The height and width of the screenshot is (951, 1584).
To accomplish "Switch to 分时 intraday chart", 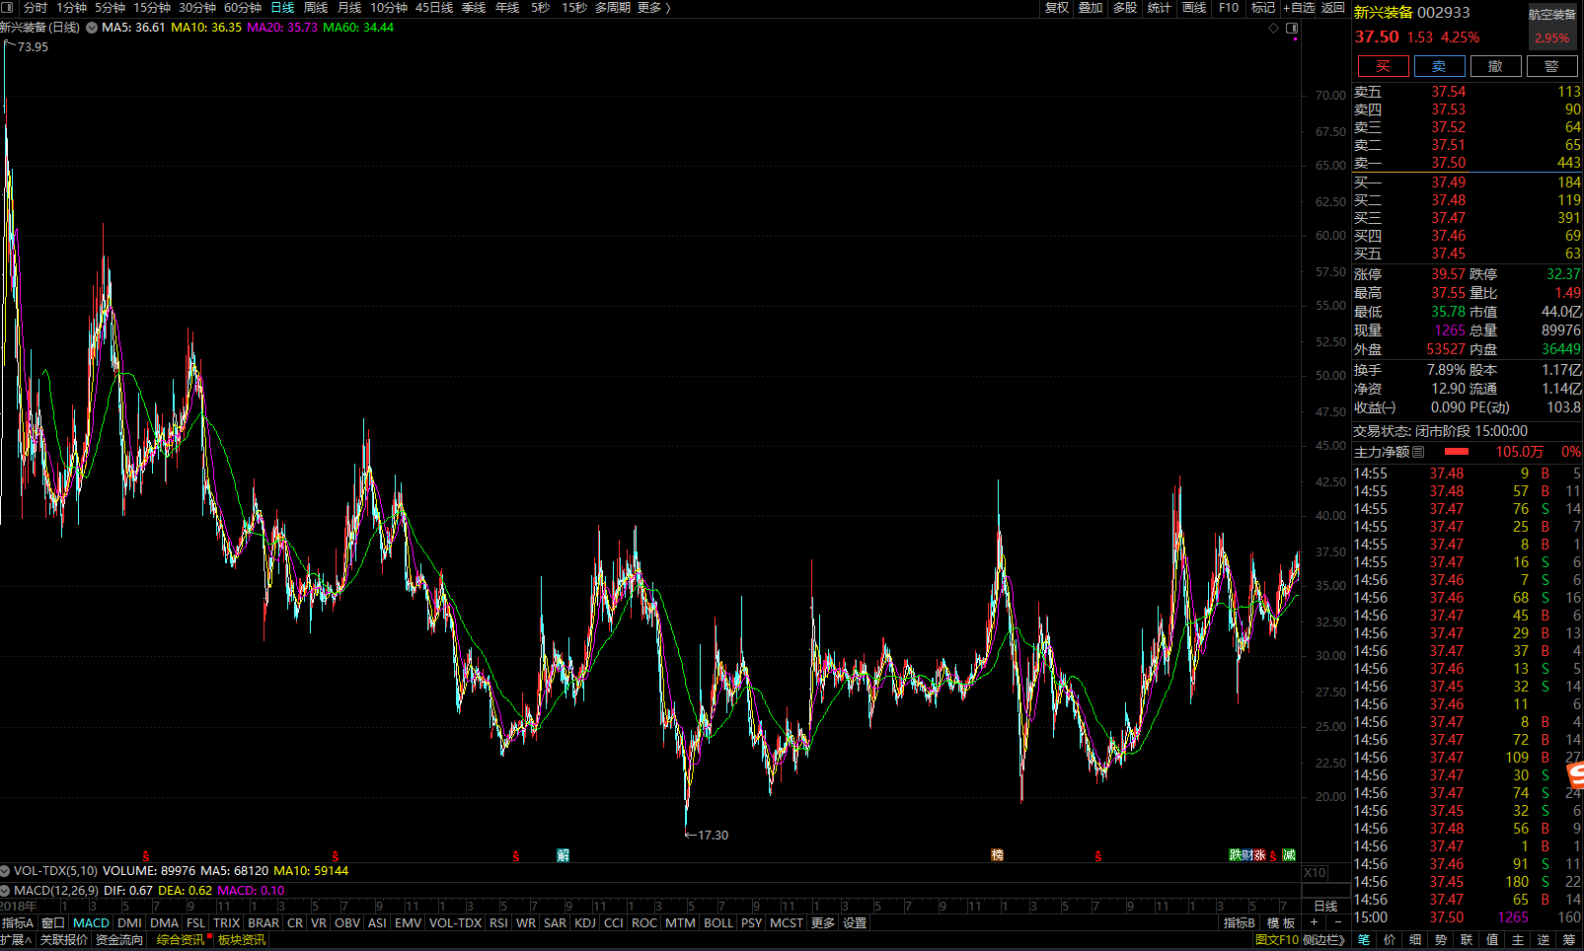I will pos(36,8).
